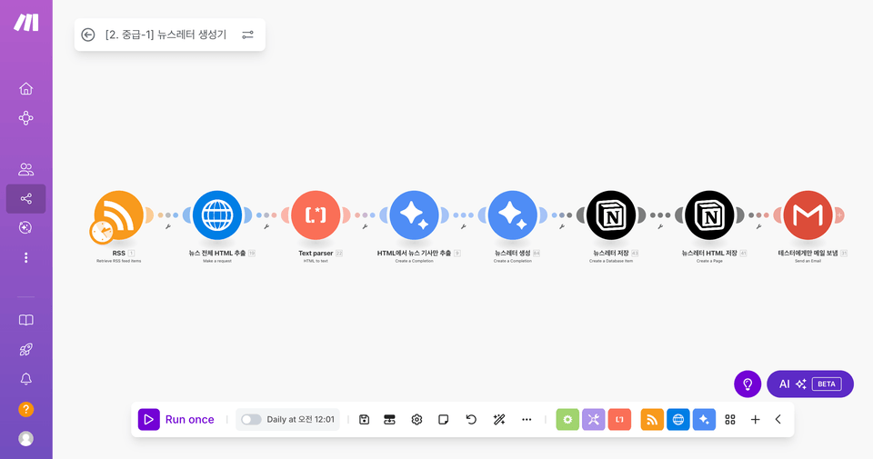The width and height of the screenshot is (873, 459).
Task: Click the 'Retrieve RSS feed items' caption
Action: [x=118, y=261]
